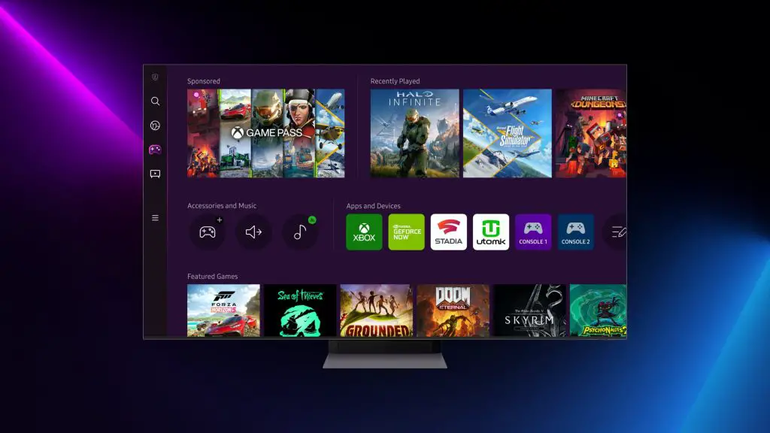This screenshot has height=433, width=770.
Task: Open Sea of Thieves in Featured Games
Action: coord(300,310)
